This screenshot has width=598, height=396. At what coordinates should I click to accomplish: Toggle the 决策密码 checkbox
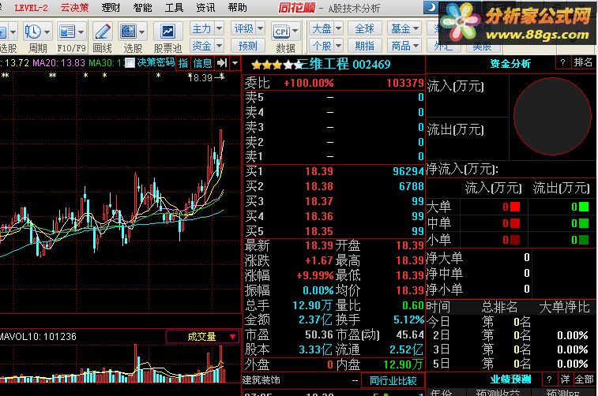[130, 62]
